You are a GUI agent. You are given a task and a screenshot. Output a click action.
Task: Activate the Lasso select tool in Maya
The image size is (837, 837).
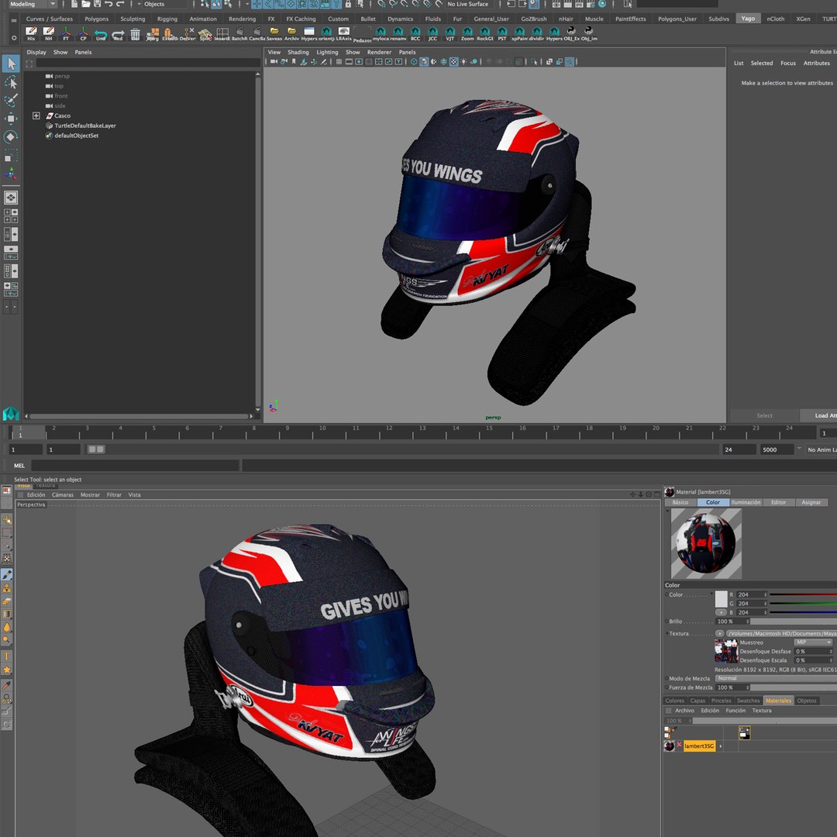(x=11, y=82)
